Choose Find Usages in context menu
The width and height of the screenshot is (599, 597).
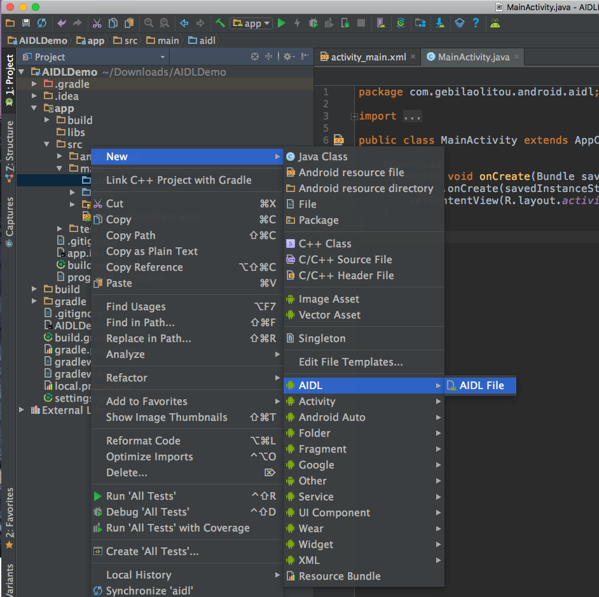187,306
